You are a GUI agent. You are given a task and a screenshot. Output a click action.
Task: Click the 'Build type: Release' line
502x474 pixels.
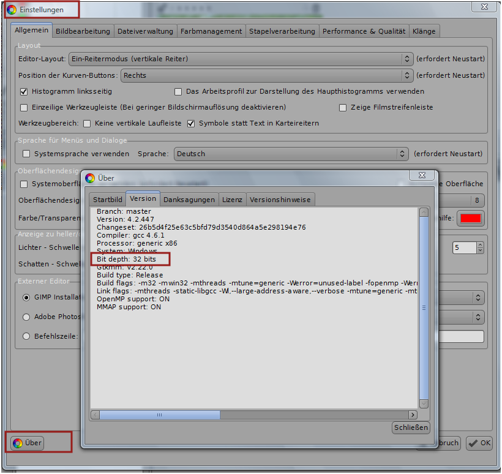click(x=130, y=275)
